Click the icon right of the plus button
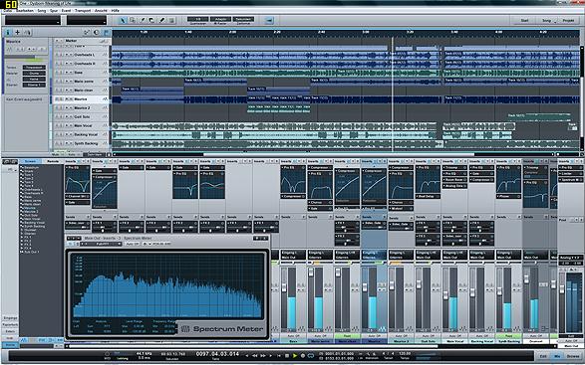 click(x=27, y=33)
